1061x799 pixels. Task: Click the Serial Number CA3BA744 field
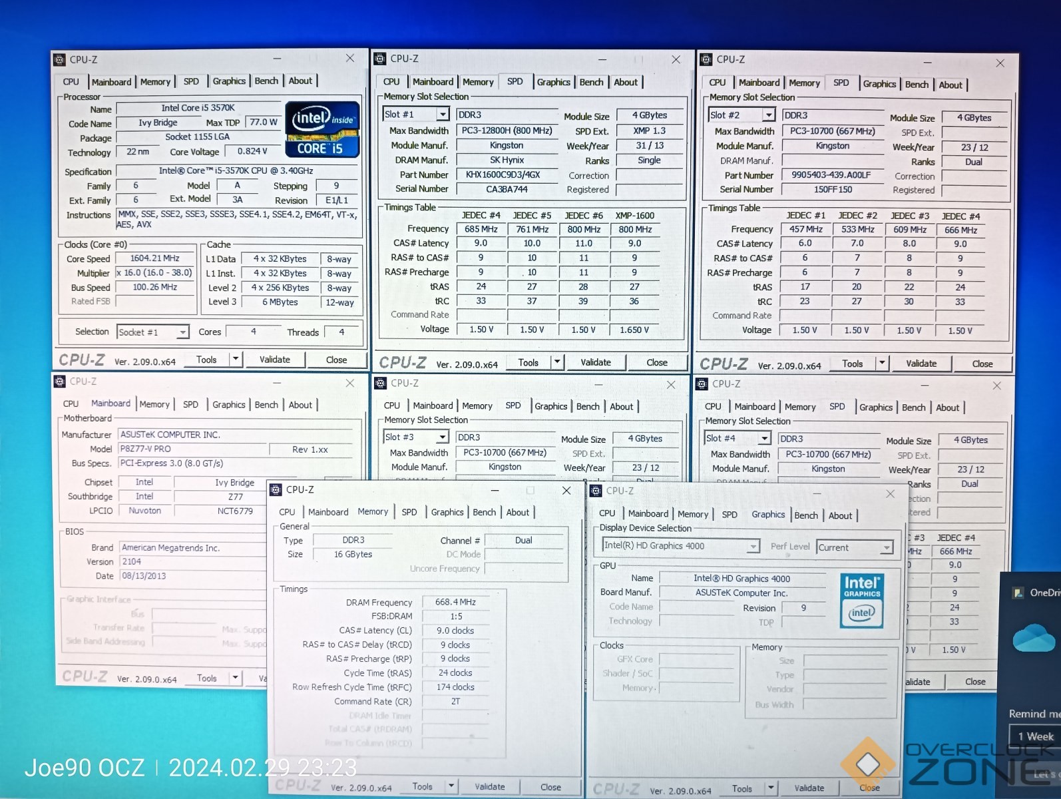(507, 189)
